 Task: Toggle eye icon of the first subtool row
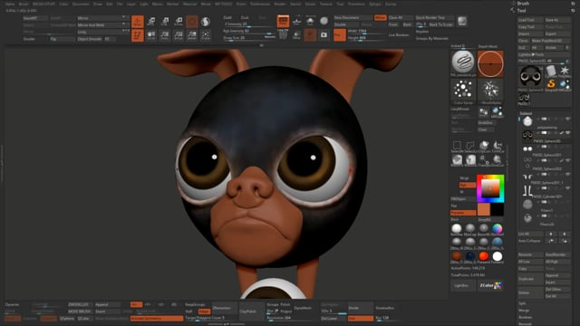[x=568, y=119]
